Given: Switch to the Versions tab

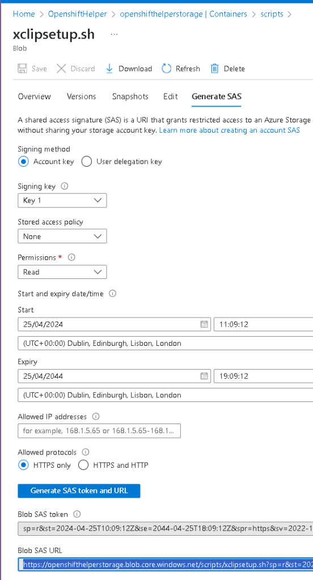Looking at the screenshot, I should tap(82, 96).
